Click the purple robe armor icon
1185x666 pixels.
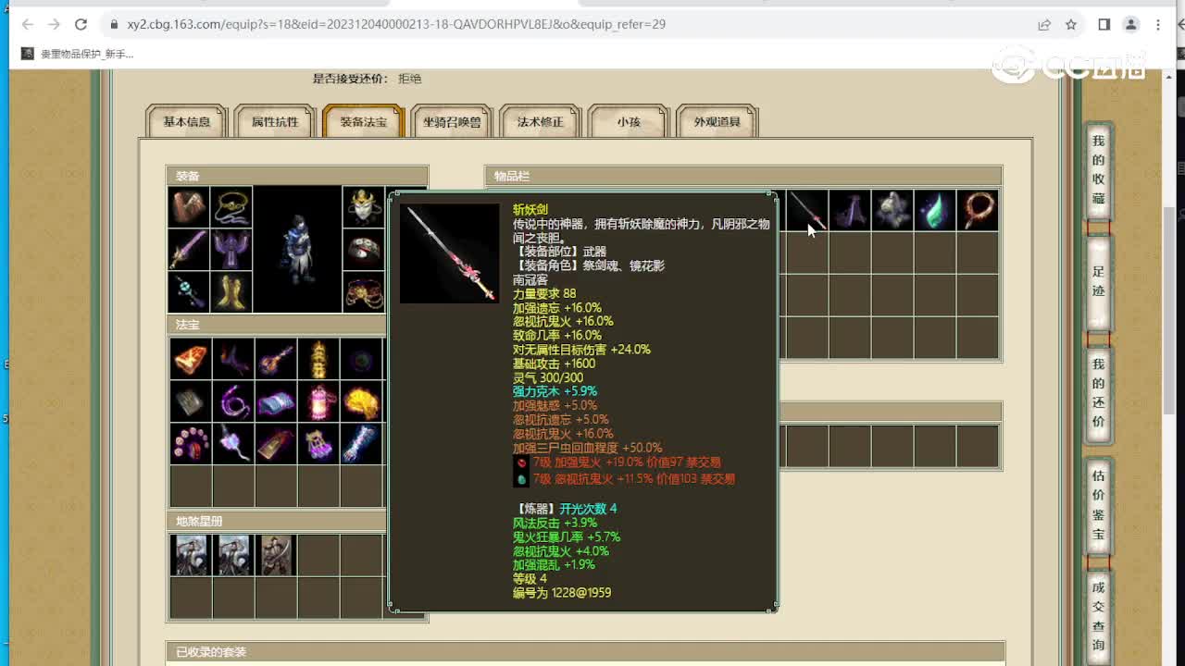pyautogui.click(x=231, y=250)
